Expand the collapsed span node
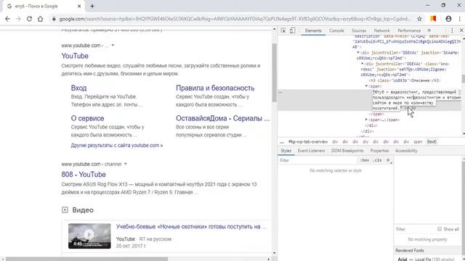Screen dimensions: 465x261 [x=366, y=120]
